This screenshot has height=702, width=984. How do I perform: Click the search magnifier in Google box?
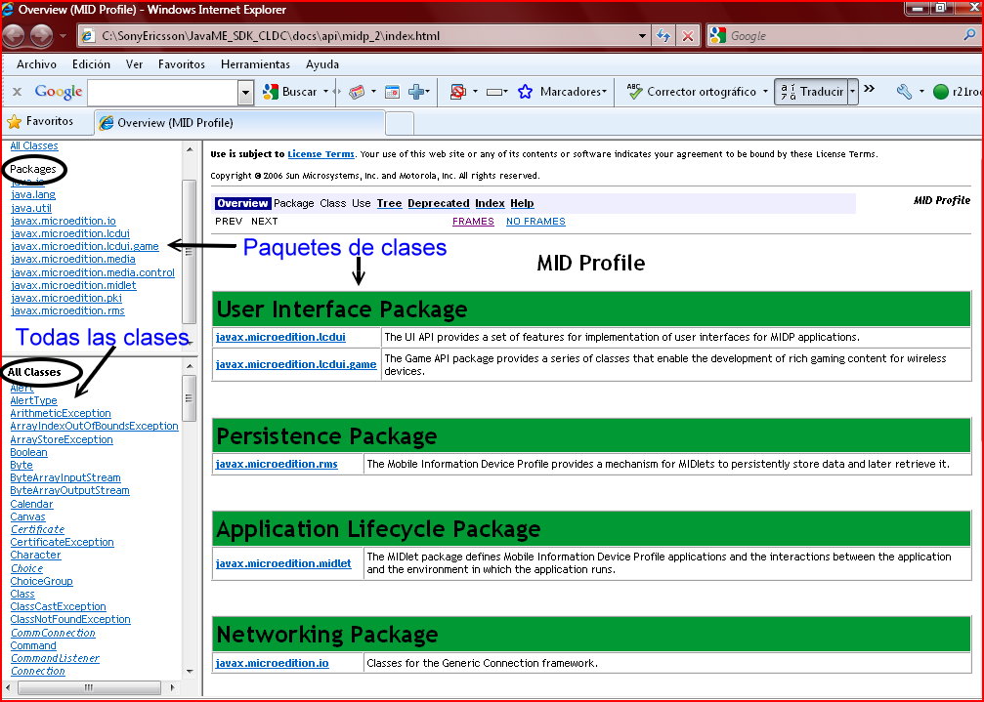pyautogui.click(x=969, y=35)
